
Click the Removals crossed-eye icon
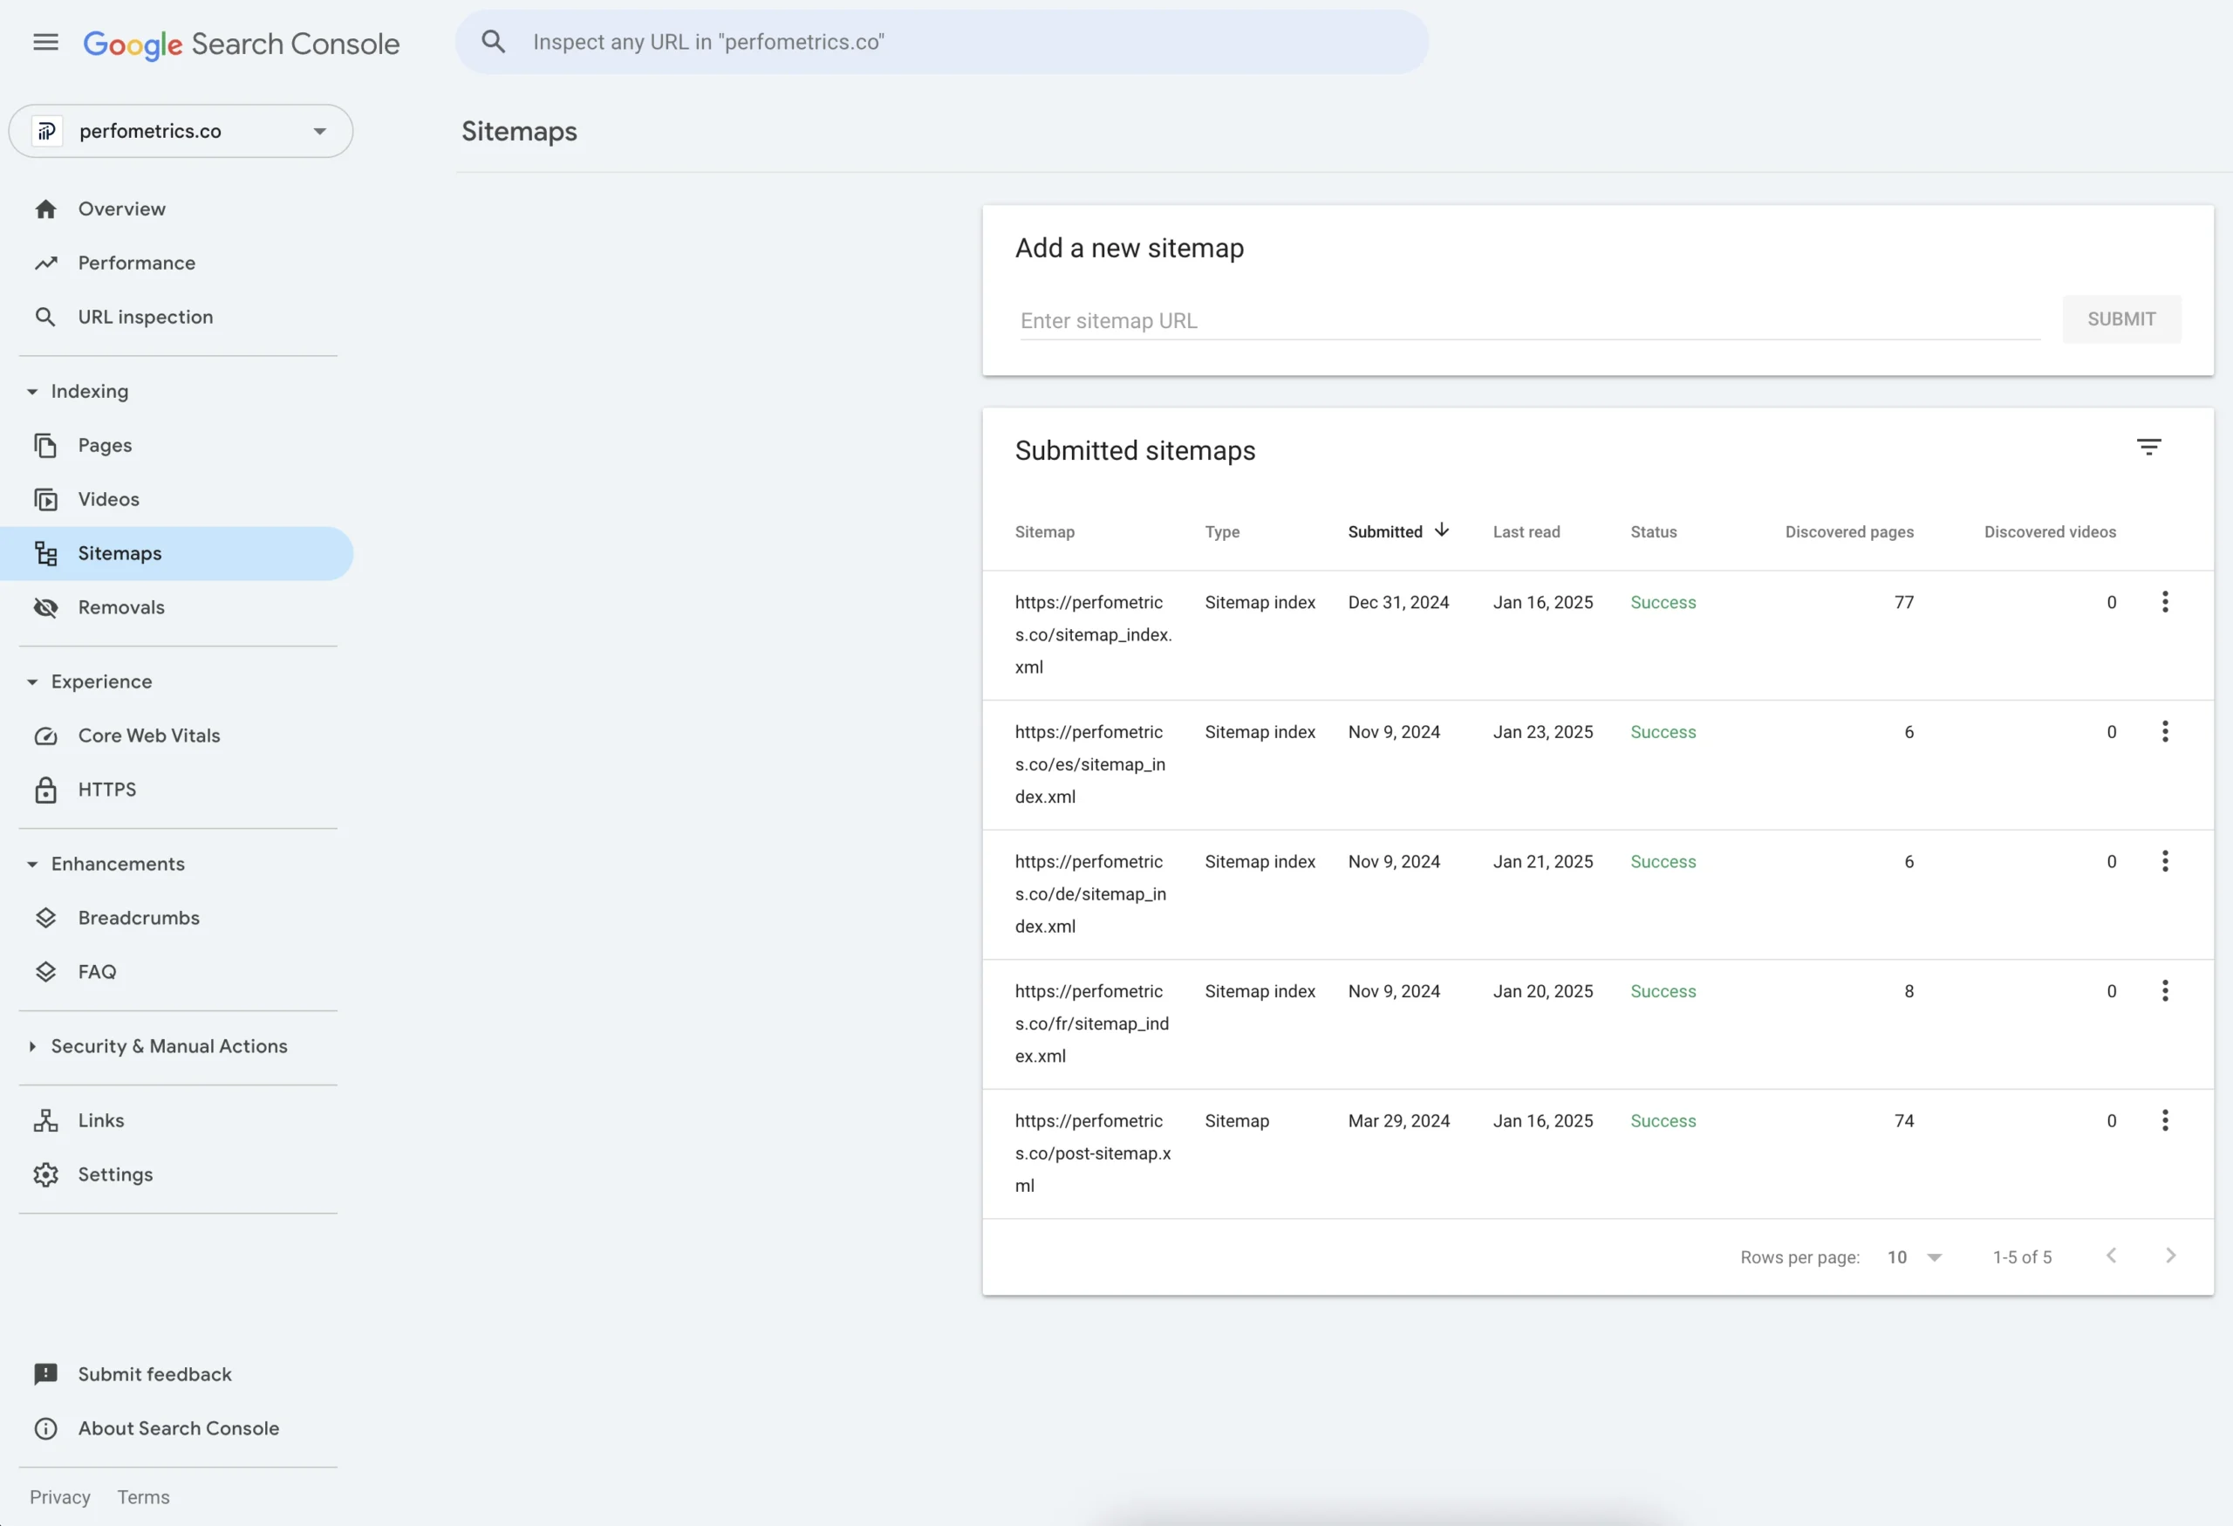pyautogui.click(x=45, y=606)
